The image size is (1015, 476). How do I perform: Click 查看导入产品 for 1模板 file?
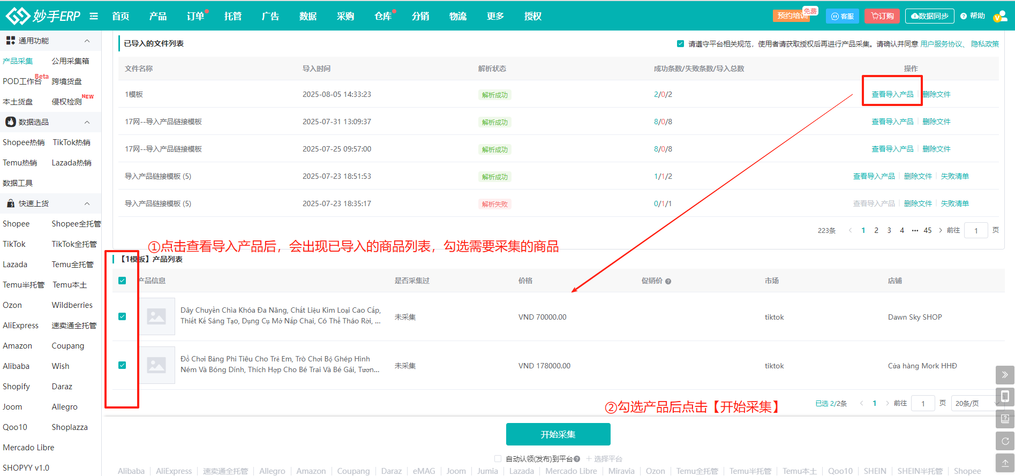point(892,94)
